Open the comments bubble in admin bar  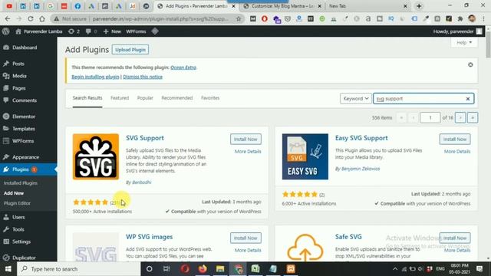(91, 31)
